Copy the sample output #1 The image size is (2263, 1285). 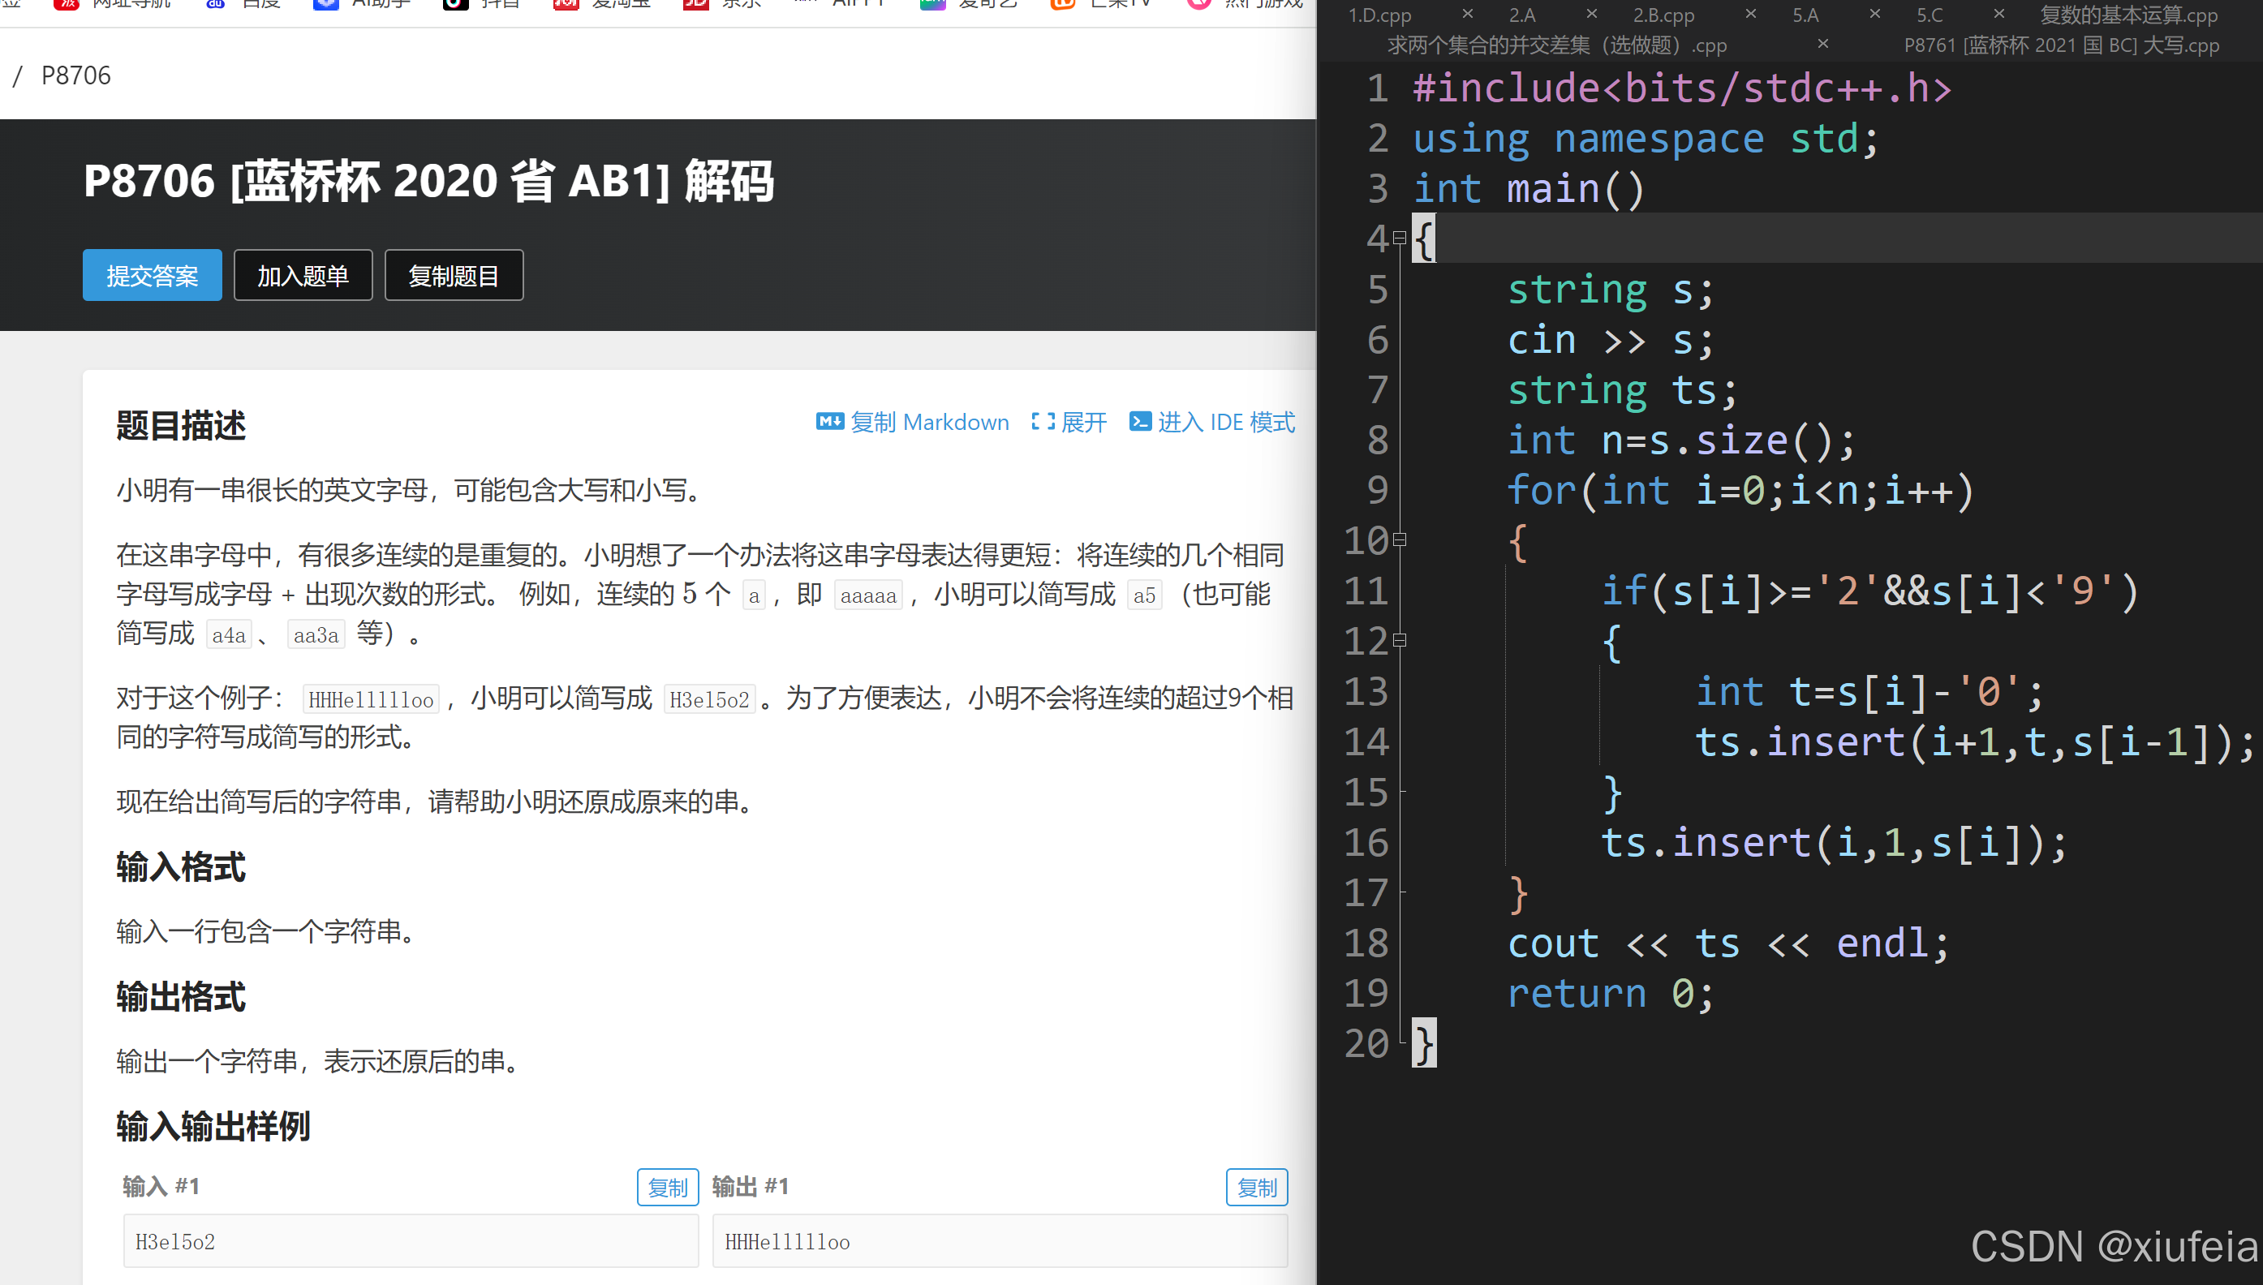[x=1256, y=1187]
